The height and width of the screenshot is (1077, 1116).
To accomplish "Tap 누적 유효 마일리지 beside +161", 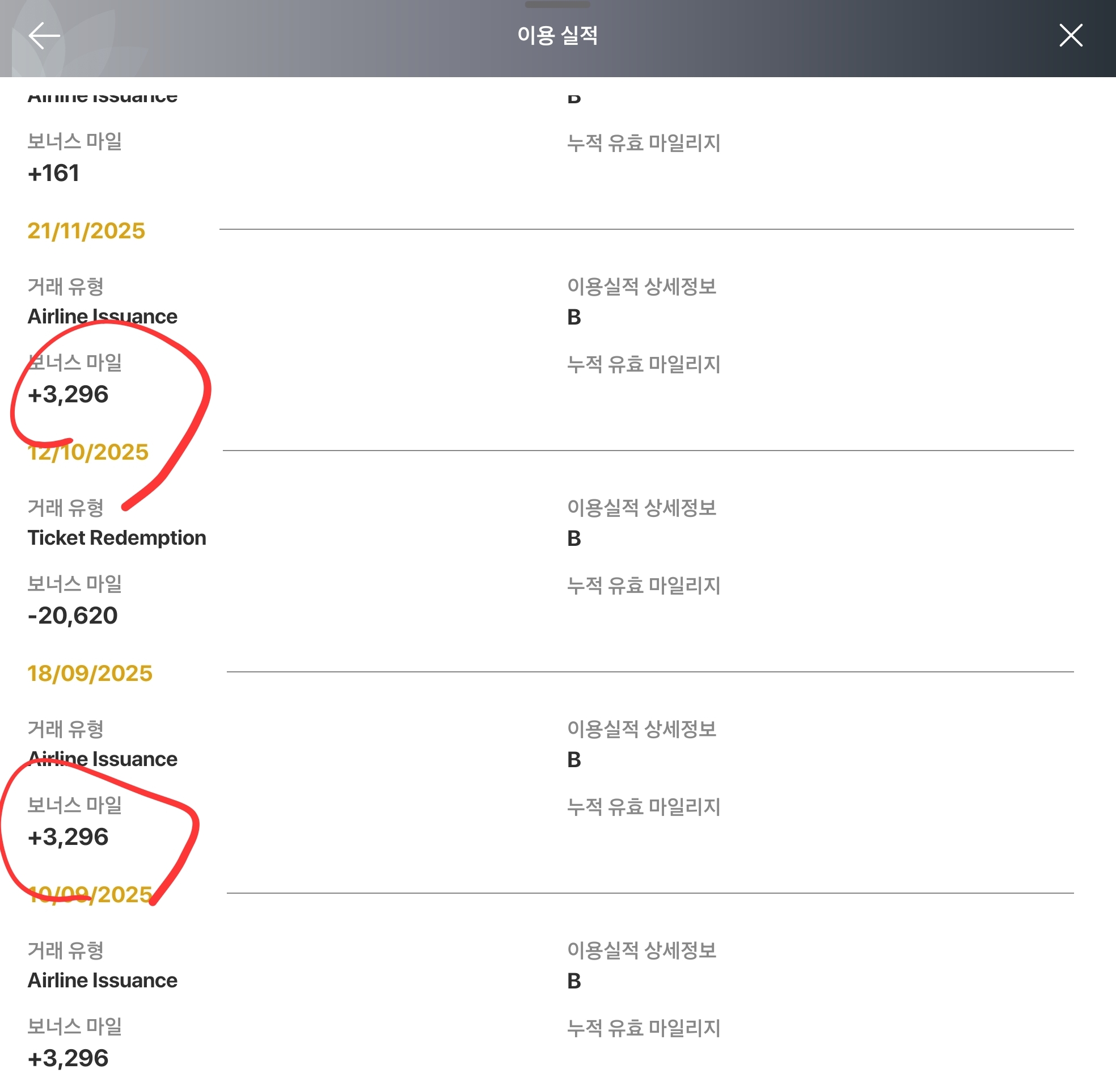I will click(x=644, y=142).
